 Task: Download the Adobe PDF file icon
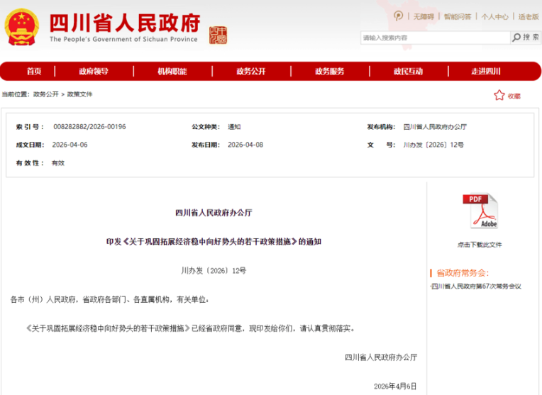(x=481, y=211)
